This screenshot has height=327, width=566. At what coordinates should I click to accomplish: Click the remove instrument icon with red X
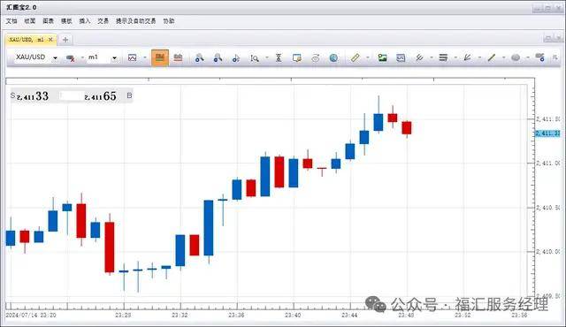[x=71, y=57]
